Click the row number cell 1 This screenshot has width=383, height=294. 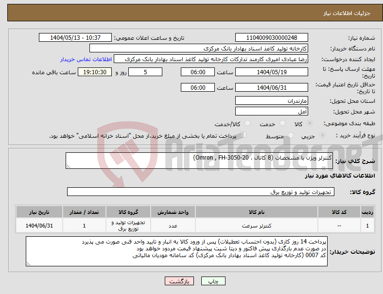(x=367, y=226)
